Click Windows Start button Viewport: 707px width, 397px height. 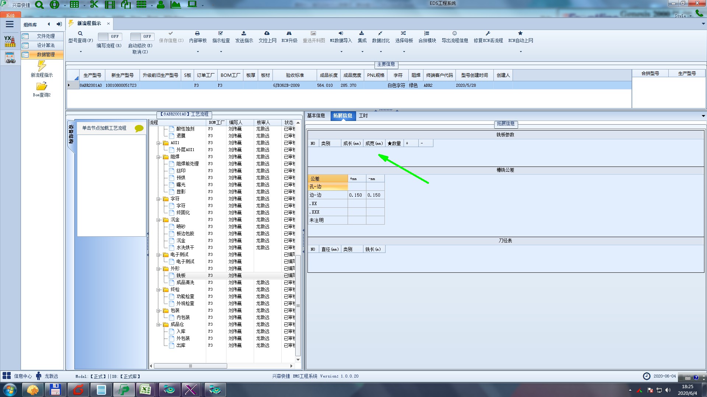[x=10, y=390]
